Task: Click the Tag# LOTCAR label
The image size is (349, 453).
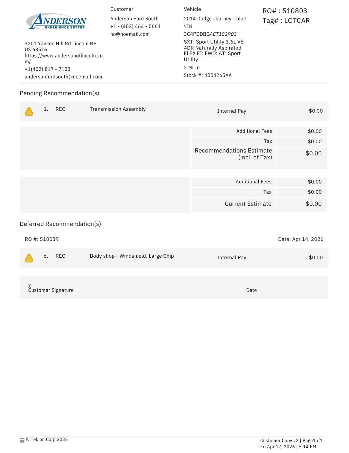Action: tap(286, 21)
